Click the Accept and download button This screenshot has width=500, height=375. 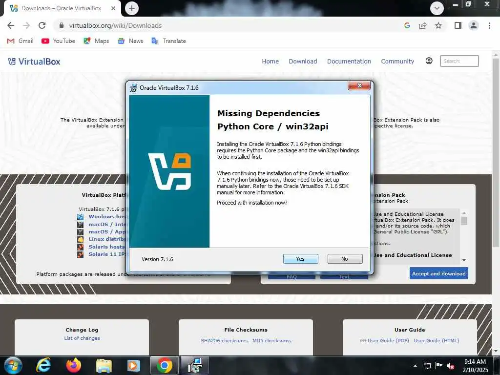(x=439, y=273)
